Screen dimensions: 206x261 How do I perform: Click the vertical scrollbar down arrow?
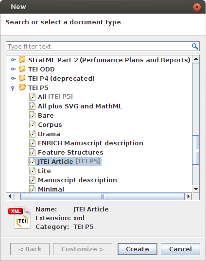196,189
